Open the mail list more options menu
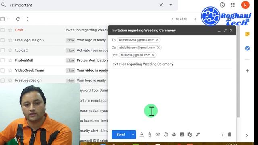The width and height of the screenshot is (258, 145). (28, 19)
